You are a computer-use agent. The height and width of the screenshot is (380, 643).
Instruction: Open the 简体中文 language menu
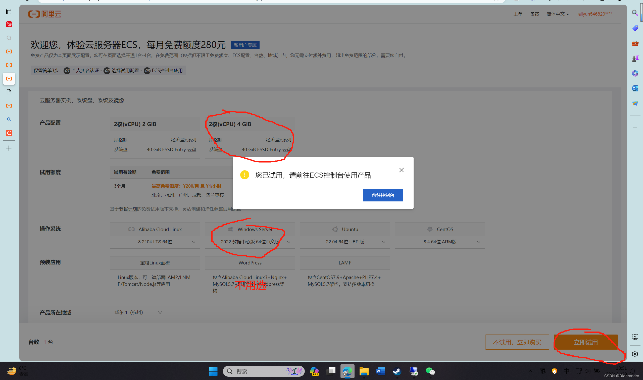557,14
